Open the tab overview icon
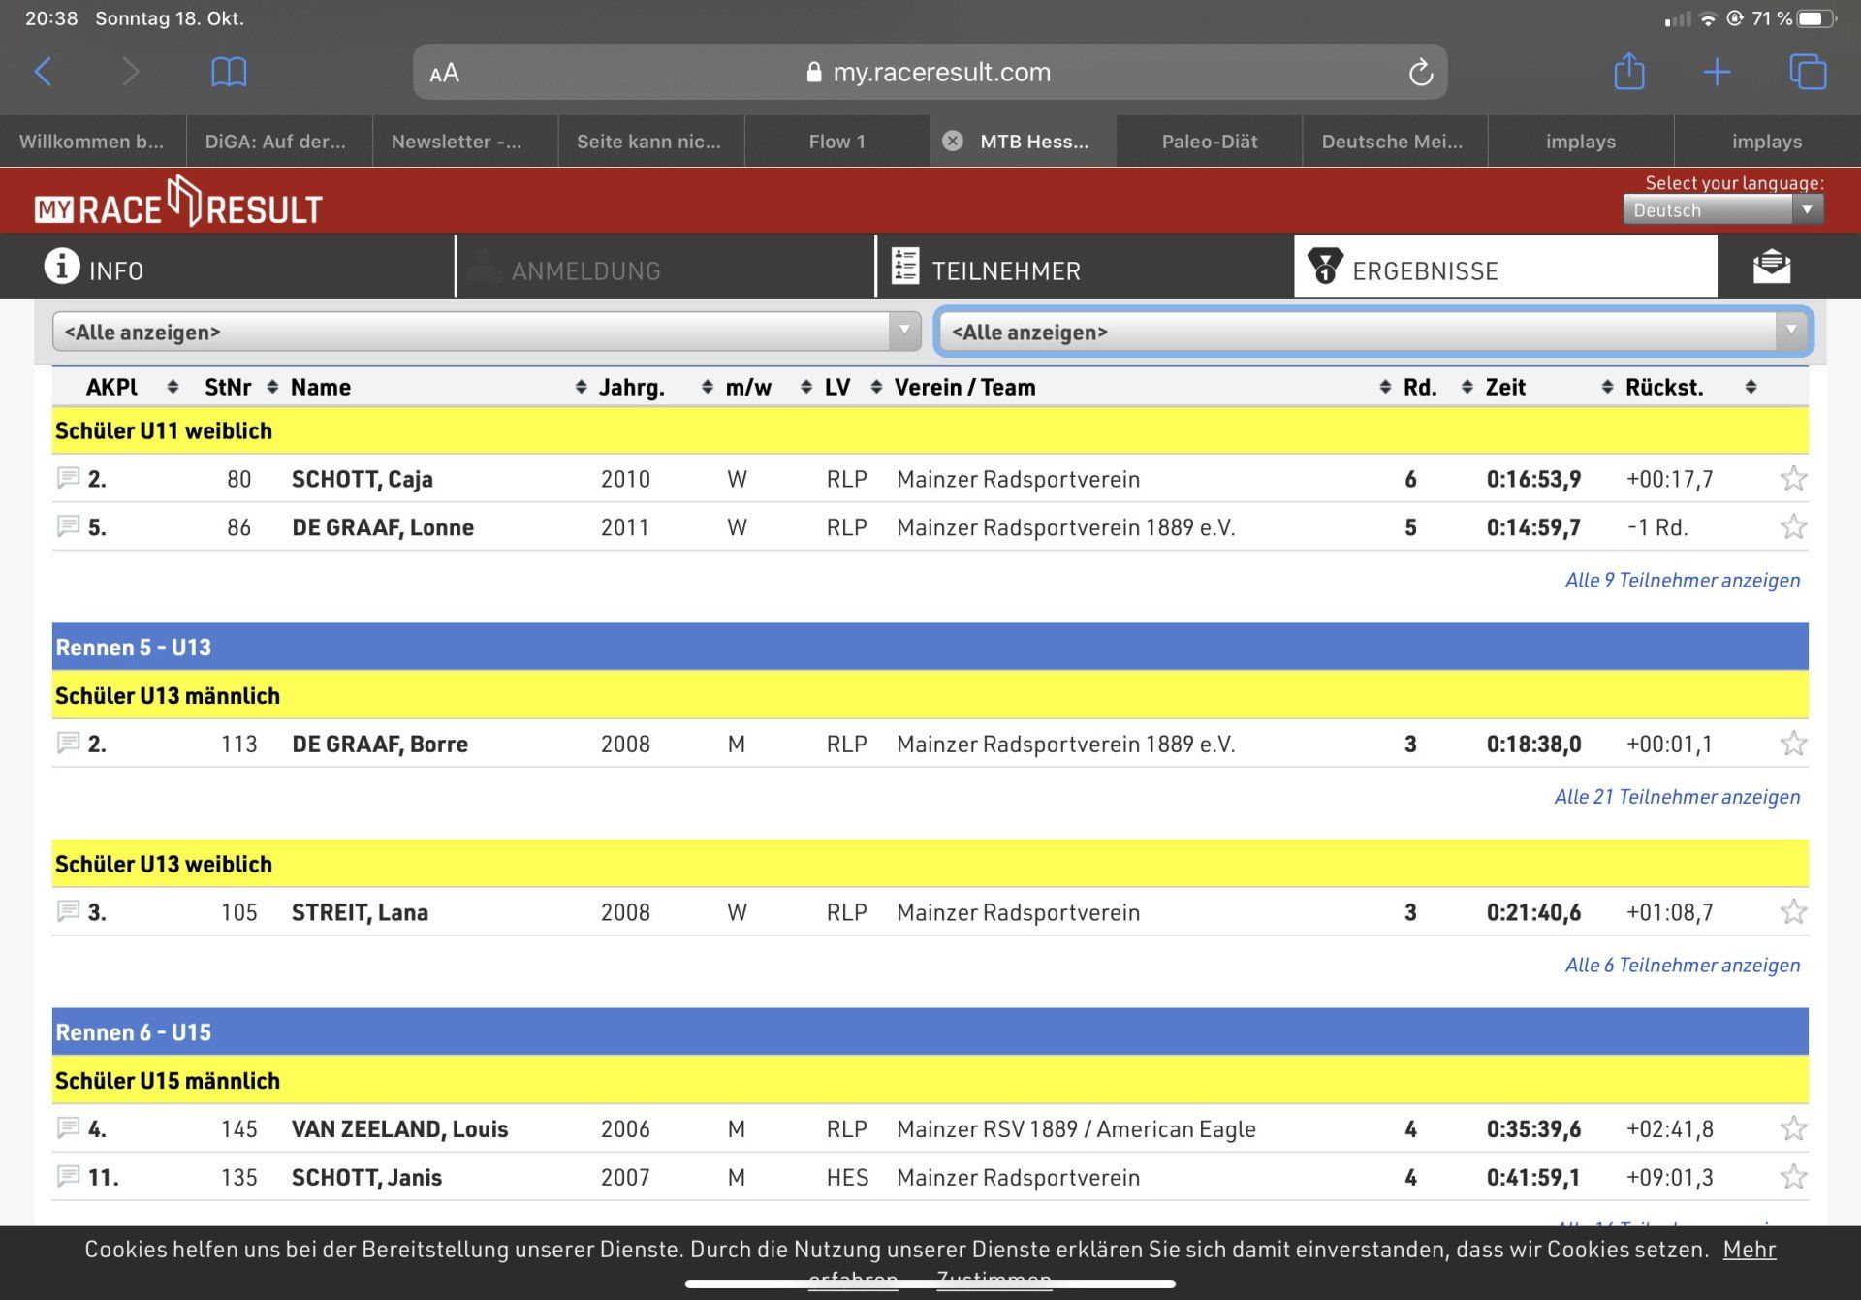1861x1300 pixels. point(1807,72)
